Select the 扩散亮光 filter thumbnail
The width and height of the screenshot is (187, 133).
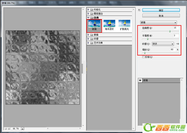(124, 25)
